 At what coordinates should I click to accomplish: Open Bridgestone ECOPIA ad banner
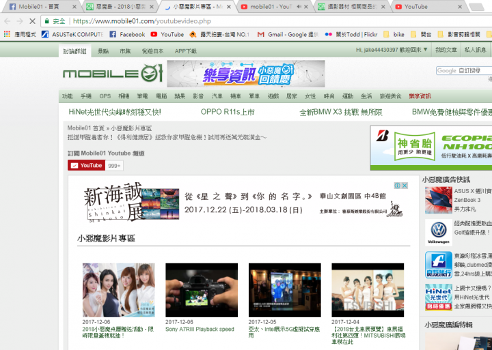(x=430, y=148)
